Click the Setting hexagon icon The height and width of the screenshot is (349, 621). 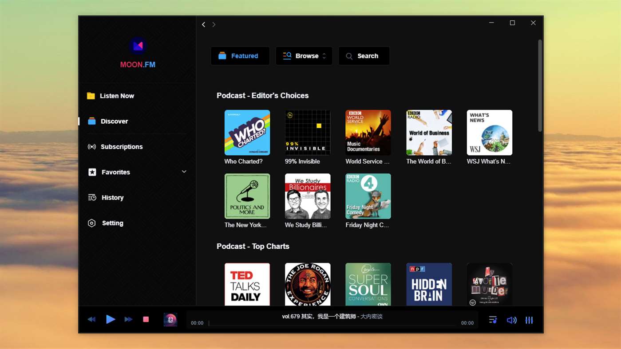point(92,223)
